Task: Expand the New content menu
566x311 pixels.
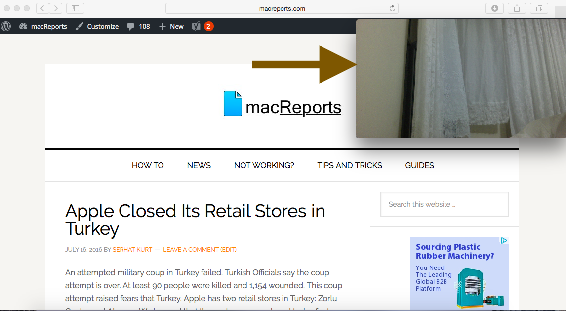Action: click(x=171, y=26)
